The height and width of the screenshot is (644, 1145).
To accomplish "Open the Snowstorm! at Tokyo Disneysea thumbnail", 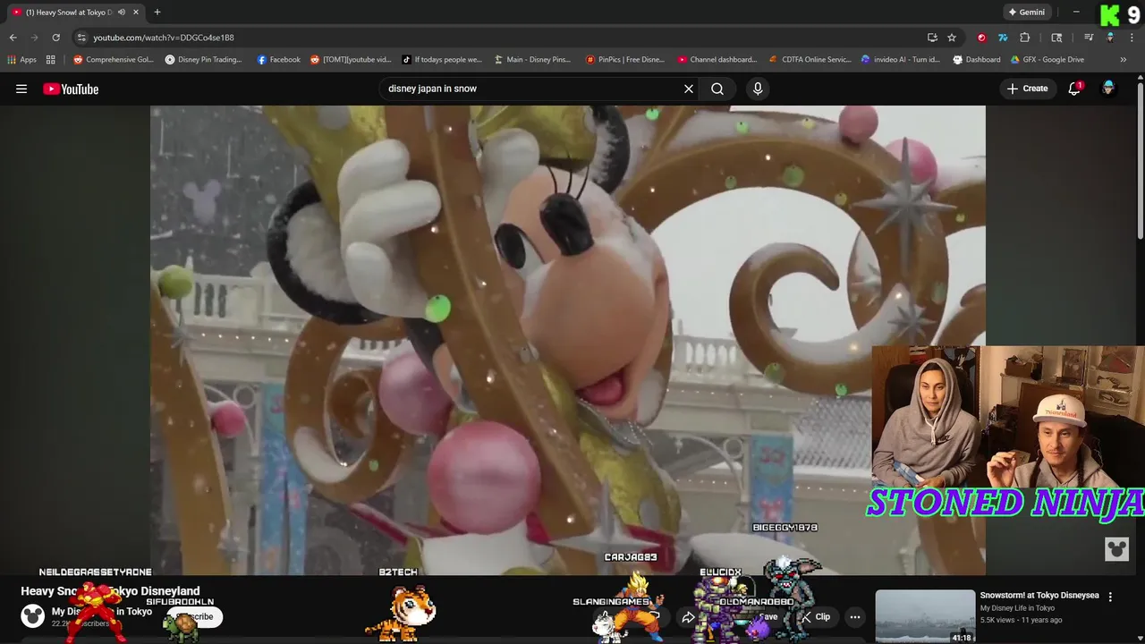I will click(925, 616).
